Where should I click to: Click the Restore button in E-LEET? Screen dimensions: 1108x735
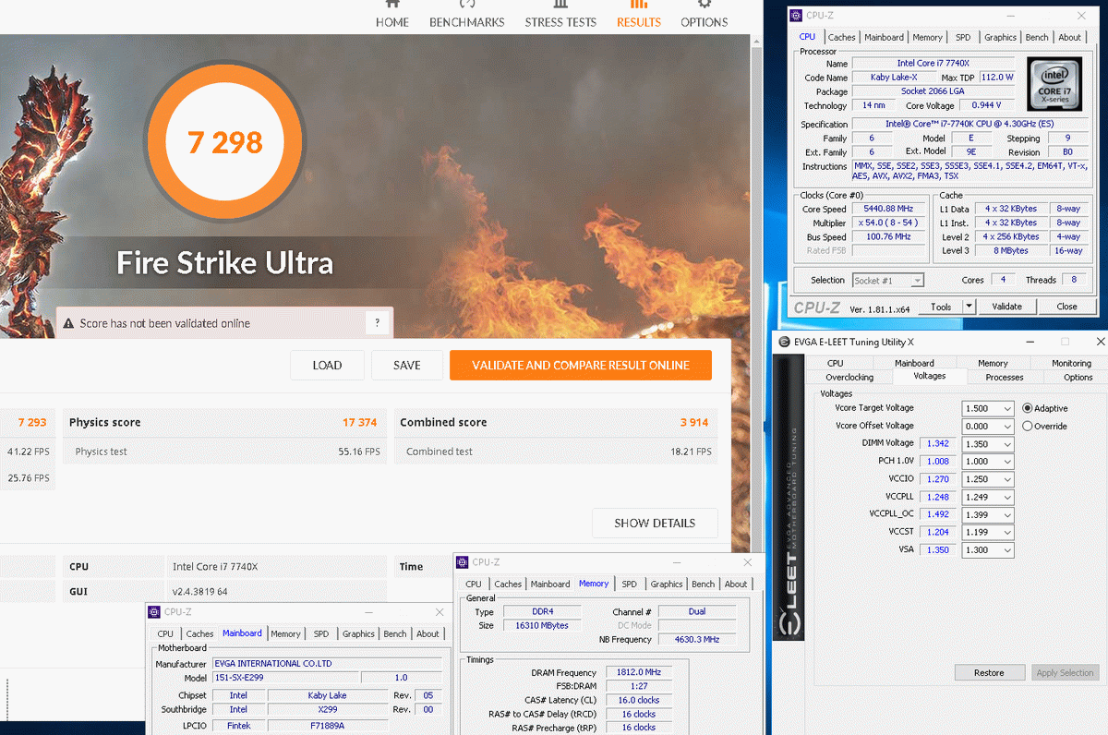coord(989,672)
